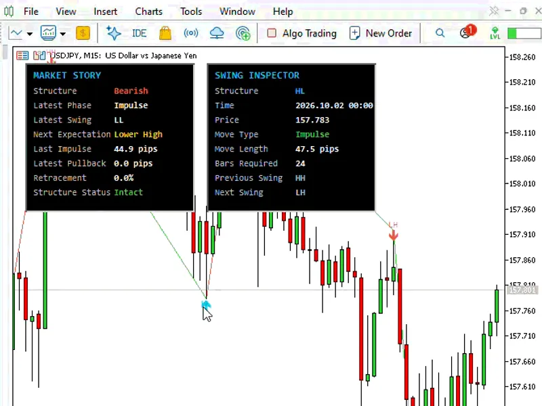Click the green signal add icon

pyautogui.click(x=243, y=33)
